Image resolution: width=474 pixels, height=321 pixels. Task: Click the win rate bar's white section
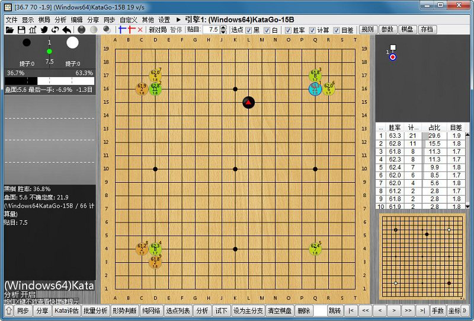point(65,81)
